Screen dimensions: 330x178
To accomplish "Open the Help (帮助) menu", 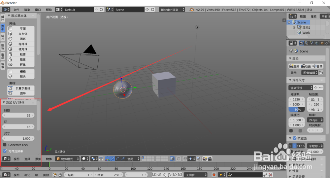I will click(49, 10).
